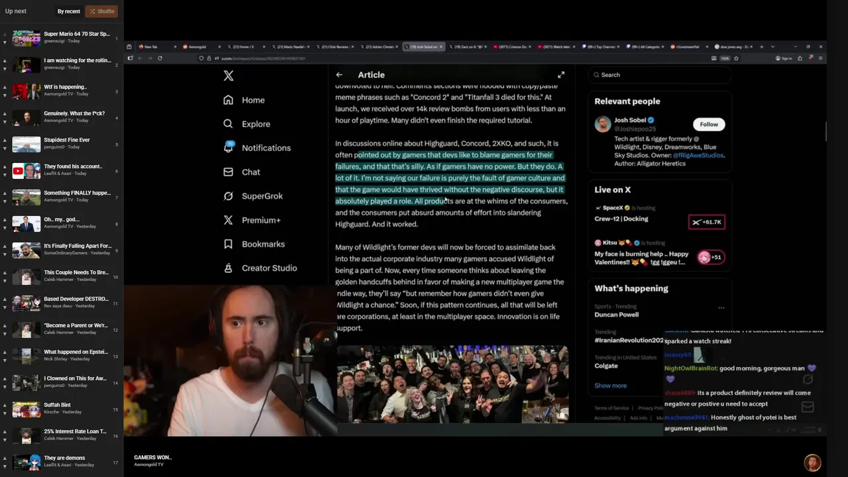The height and width of the screenshot is (477, 848).
Task: Move Wtf is happening video up
Action: coord(5,87)
